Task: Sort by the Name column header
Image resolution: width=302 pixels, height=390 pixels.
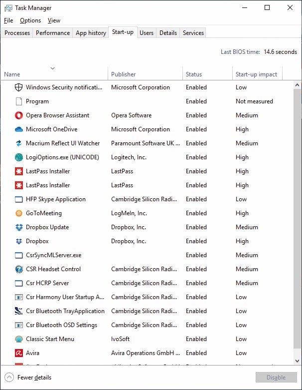Action: [x=54, y=74]
